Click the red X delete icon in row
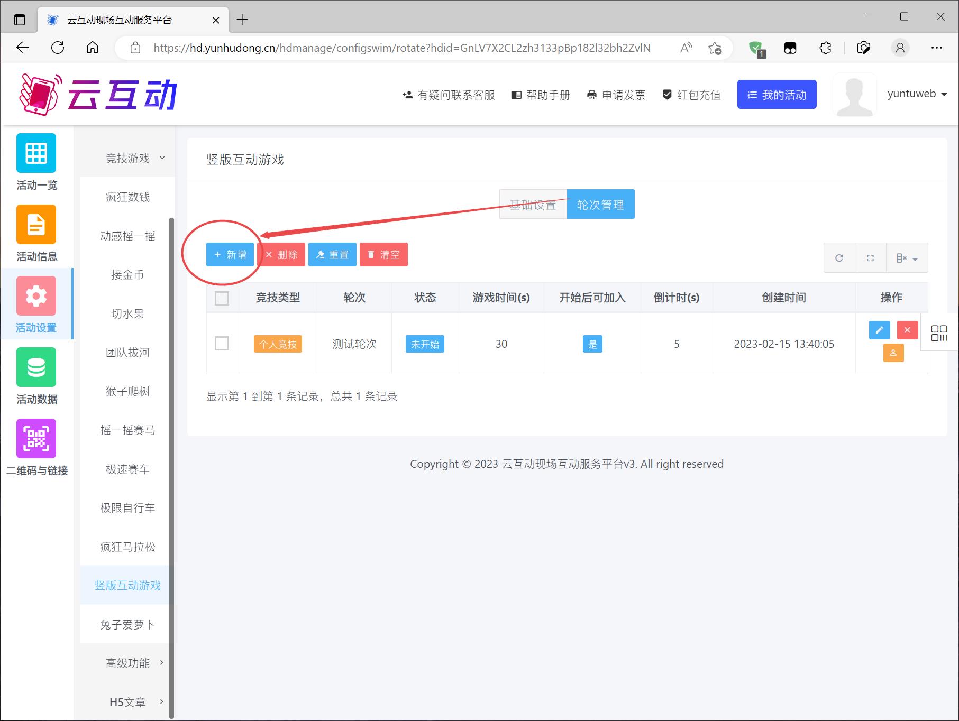This screenshot has width=959, height=721. coord(907,330)
